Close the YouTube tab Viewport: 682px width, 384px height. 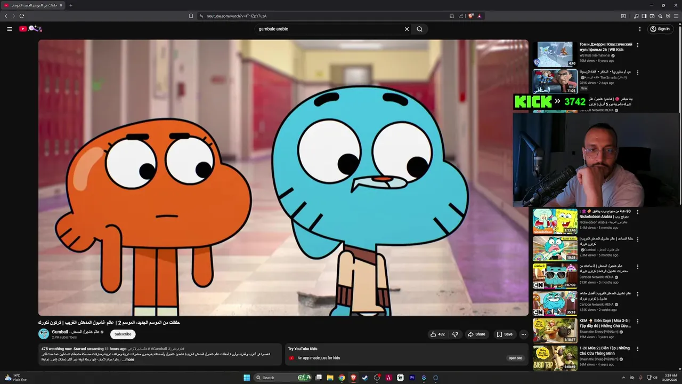[x=61, y=5]
